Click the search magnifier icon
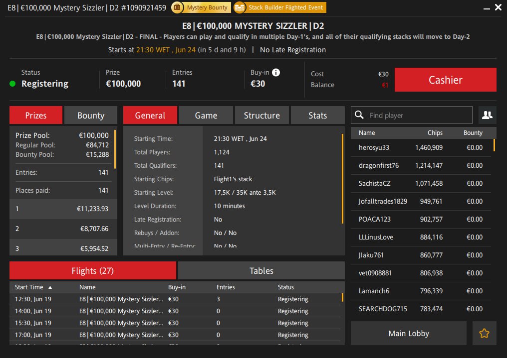 tap(359, 115)
